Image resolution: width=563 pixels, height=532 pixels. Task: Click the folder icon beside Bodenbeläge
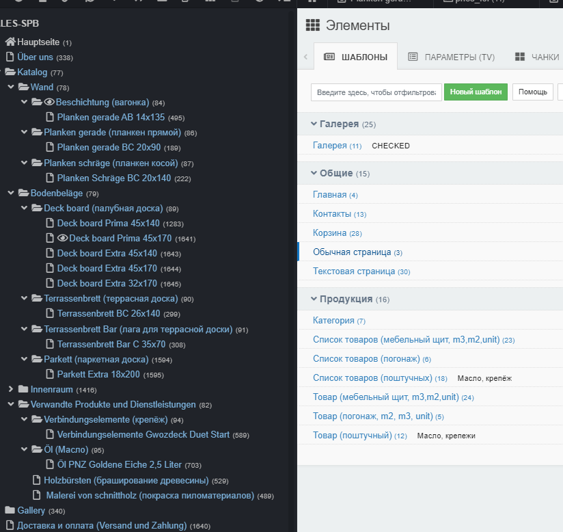pyautogui.click(x=24, y=193)
